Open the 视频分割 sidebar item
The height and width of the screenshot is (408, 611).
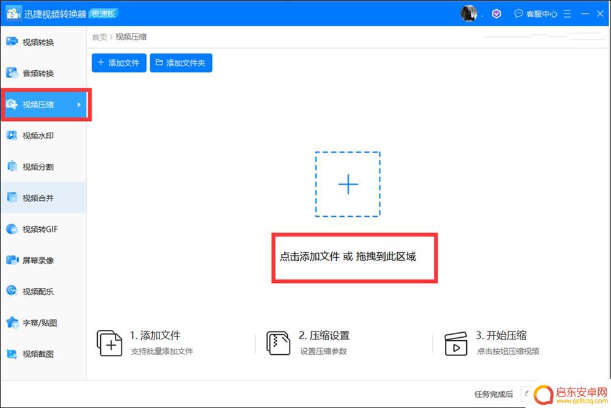tap(43, 167)
